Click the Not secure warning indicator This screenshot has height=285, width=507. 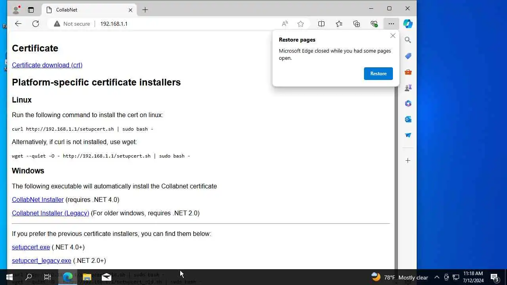click(72, 24)
